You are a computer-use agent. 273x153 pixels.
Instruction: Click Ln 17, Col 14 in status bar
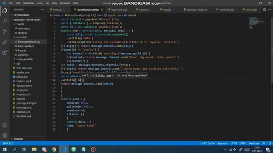point(207,143)
